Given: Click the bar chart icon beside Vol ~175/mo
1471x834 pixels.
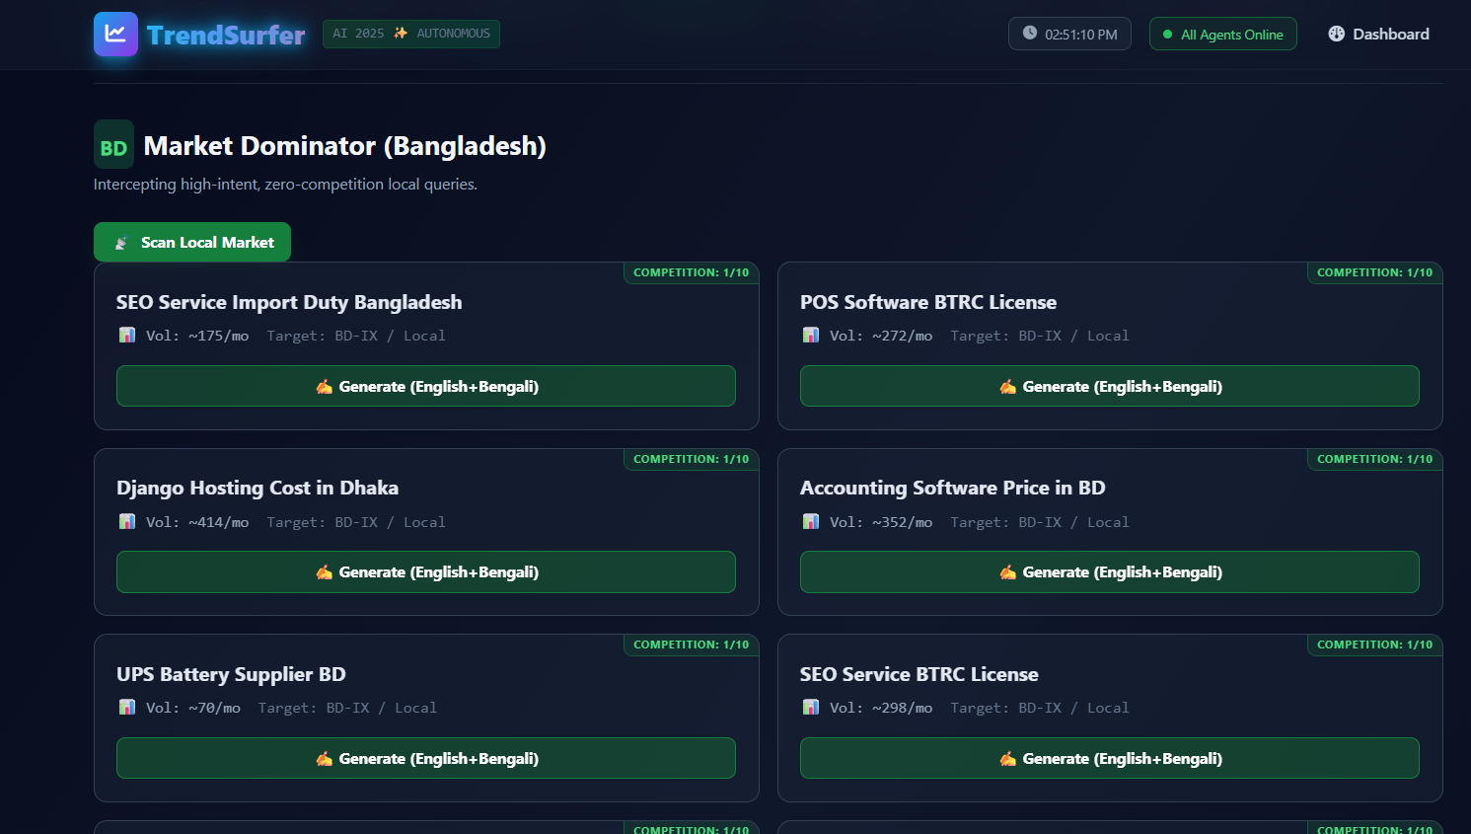Looking at the screenshot, I should coord(127,336).
